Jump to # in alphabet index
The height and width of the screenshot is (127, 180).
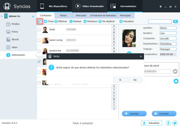point(114,26)
